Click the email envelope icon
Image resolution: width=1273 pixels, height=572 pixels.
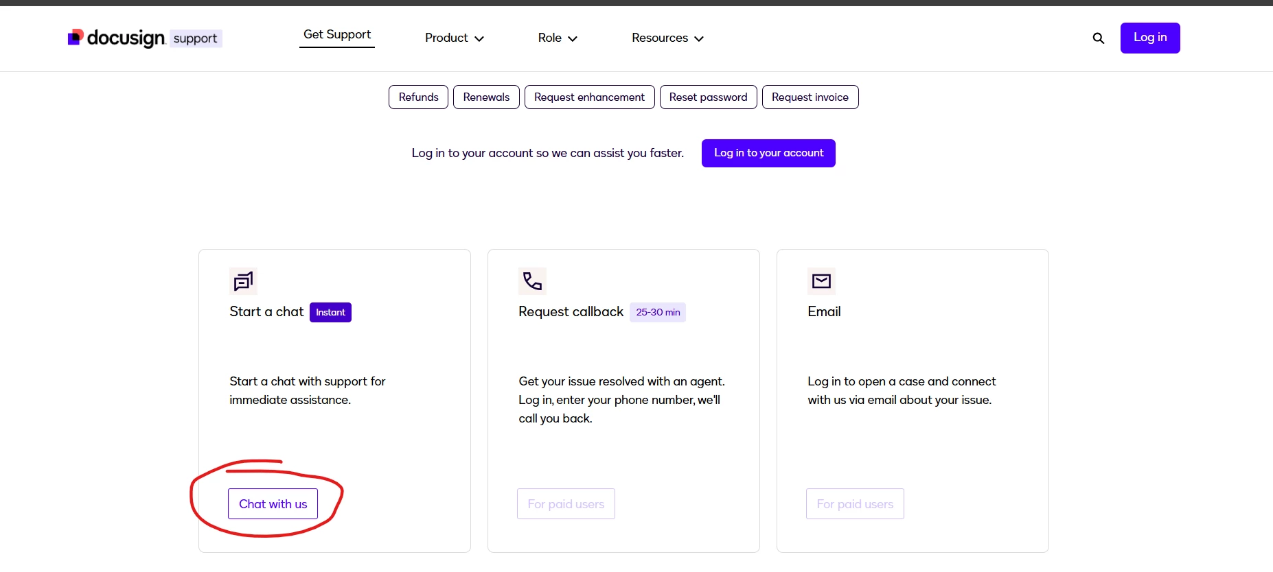pyautogui.click(x=821, y=281)
